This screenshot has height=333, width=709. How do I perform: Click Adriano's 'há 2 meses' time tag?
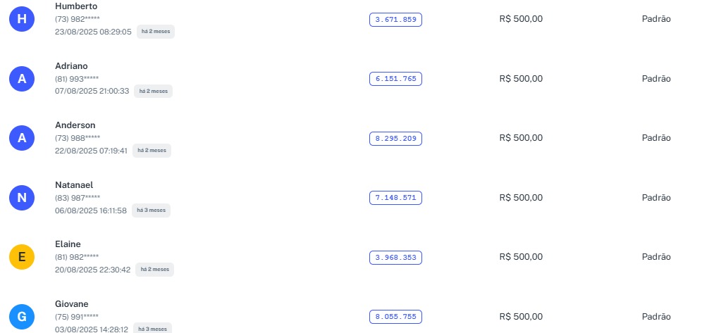click(x=153, y=91)
